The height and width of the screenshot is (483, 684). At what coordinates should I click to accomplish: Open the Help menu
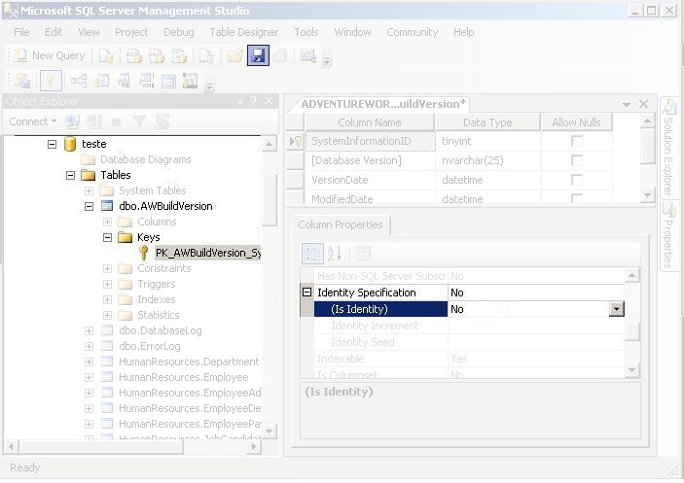463,32
